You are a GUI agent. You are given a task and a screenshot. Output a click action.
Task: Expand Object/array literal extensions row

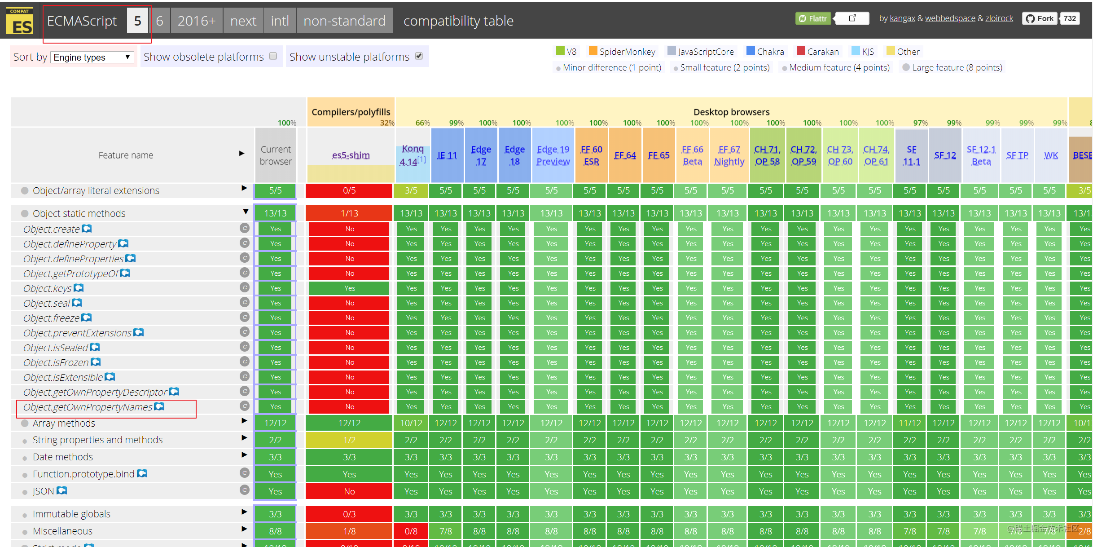244,188
